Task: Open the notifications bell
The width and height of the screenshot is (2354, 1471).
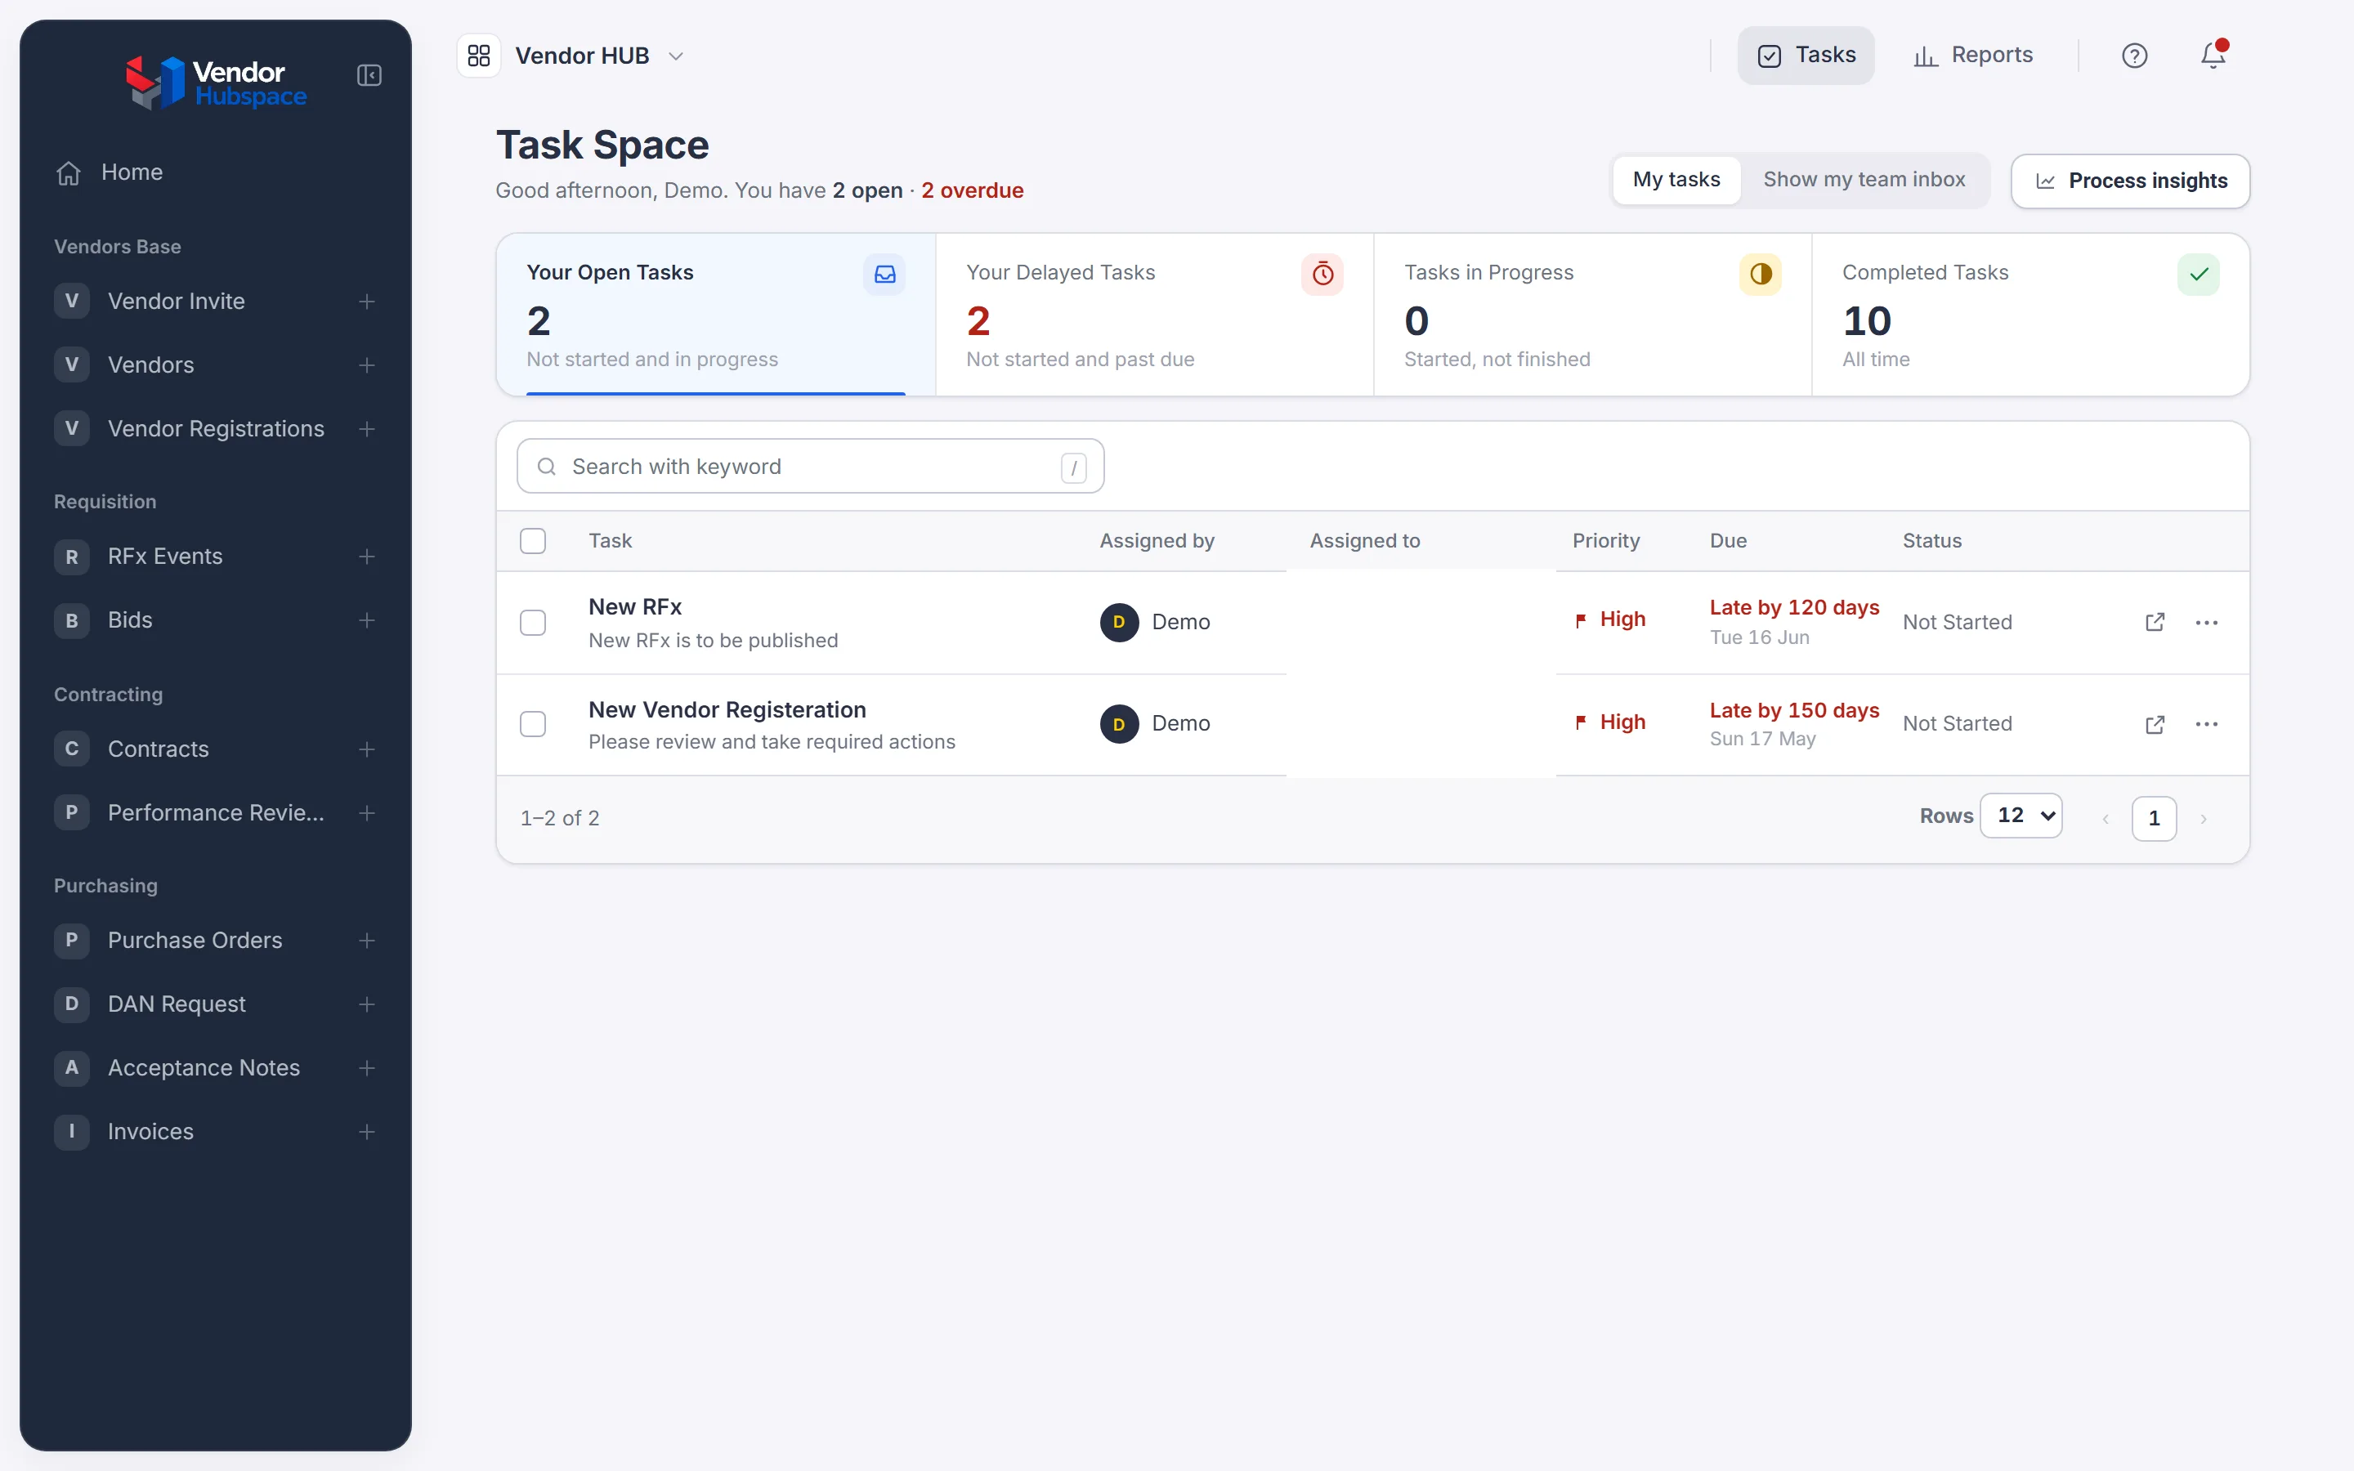Action: 2213,55
